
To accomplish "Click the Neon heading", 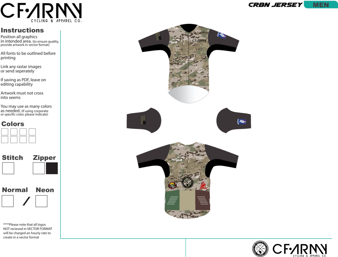I will (x=45, y=190).
